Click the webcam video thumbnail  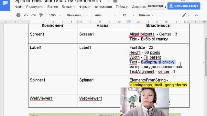(145, 102)
